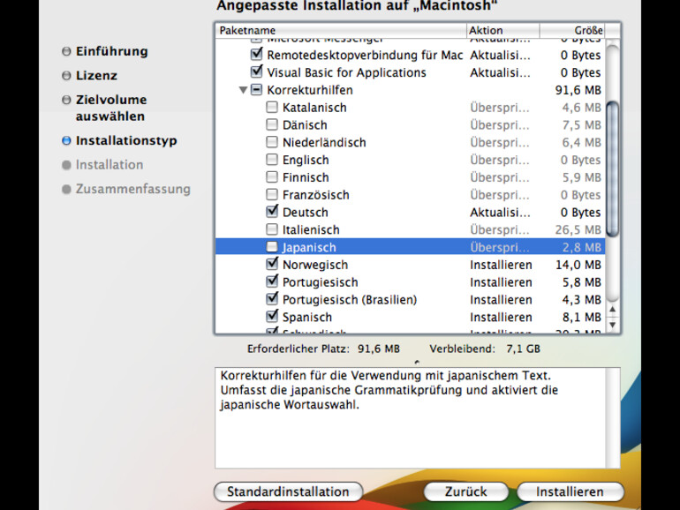
Task: Enable the Katalanisch checkbox
Action: (x=272, y=107)
